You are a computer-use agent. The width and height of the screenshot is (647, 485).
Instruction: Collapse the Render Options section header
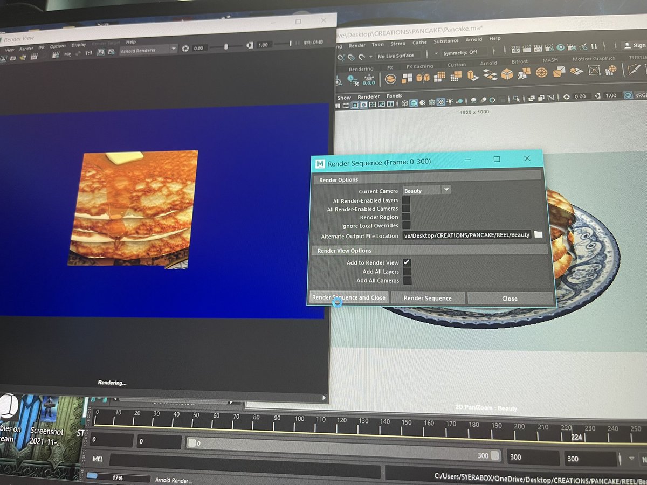[427, 179]
